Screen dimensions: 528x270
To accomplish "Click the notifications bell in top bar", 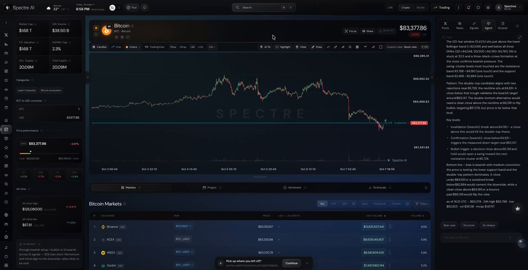I will pyautogui.click(x=468, y=7).
